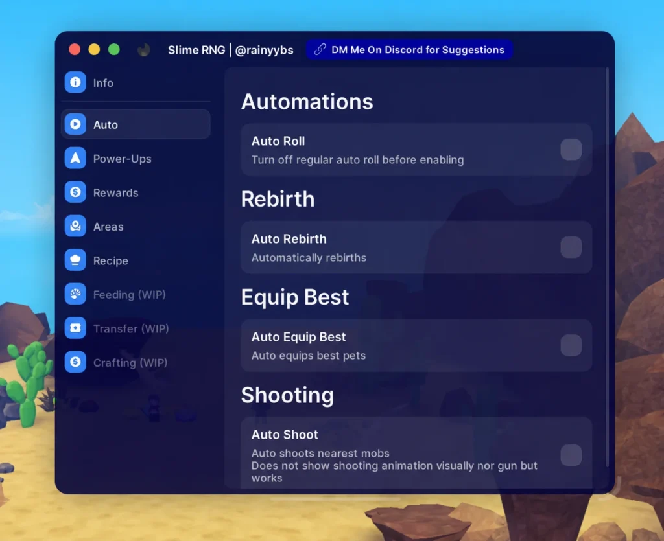Click the Info sidebar icon
The width and height of the screenshot is (664, 541).
(75, 82)
